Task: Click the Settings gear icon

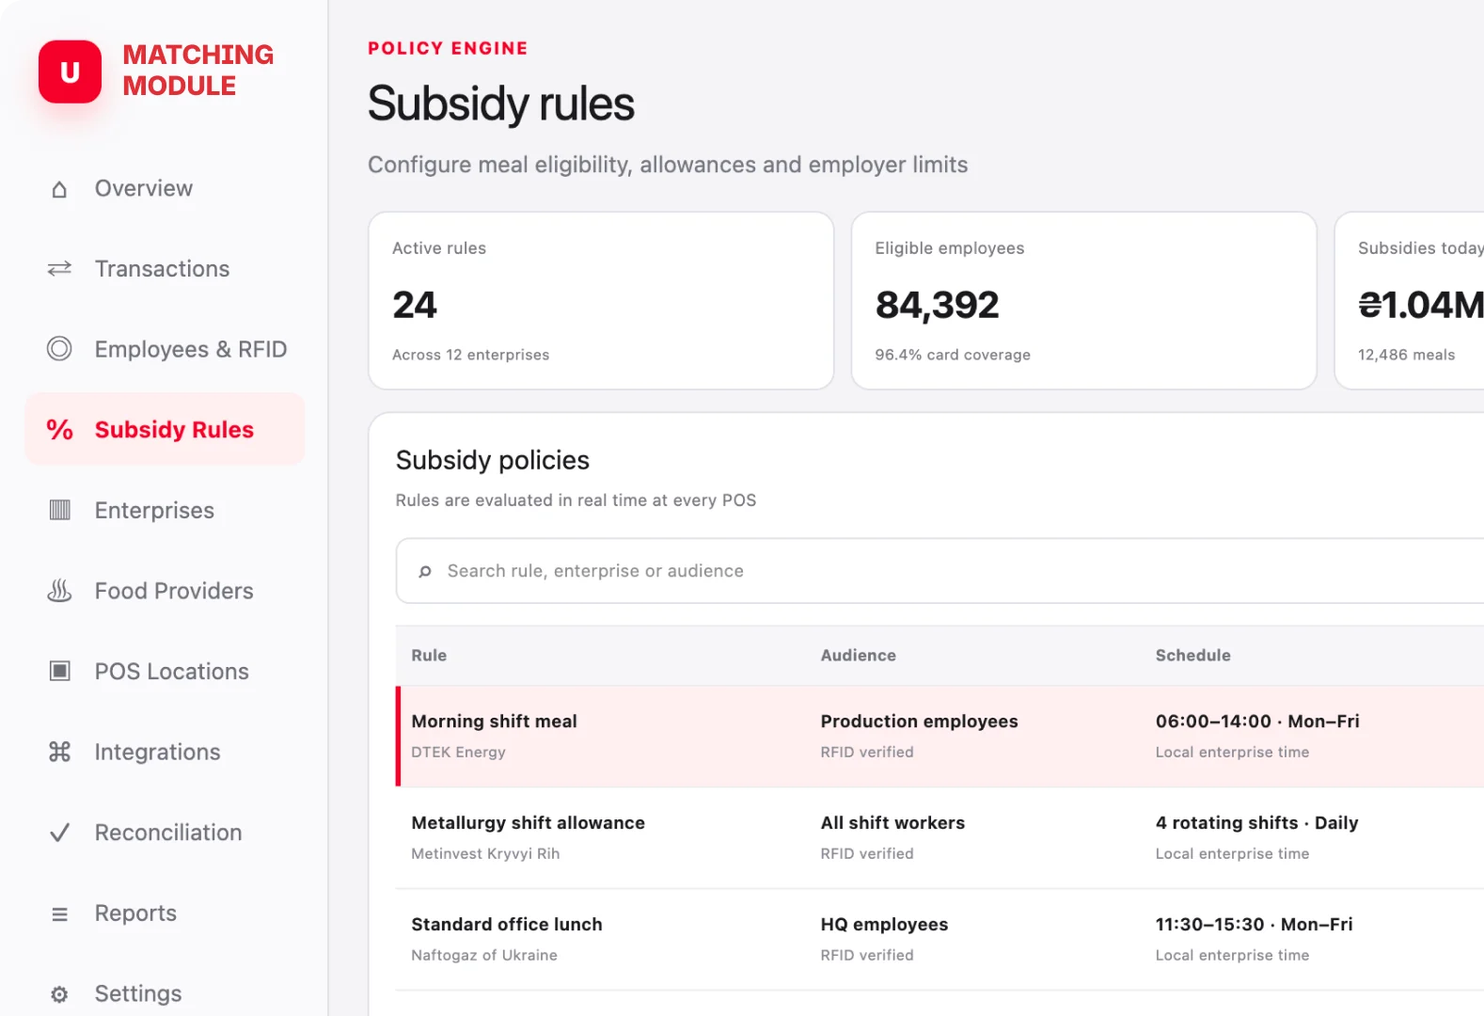Action: coord(59,994)
